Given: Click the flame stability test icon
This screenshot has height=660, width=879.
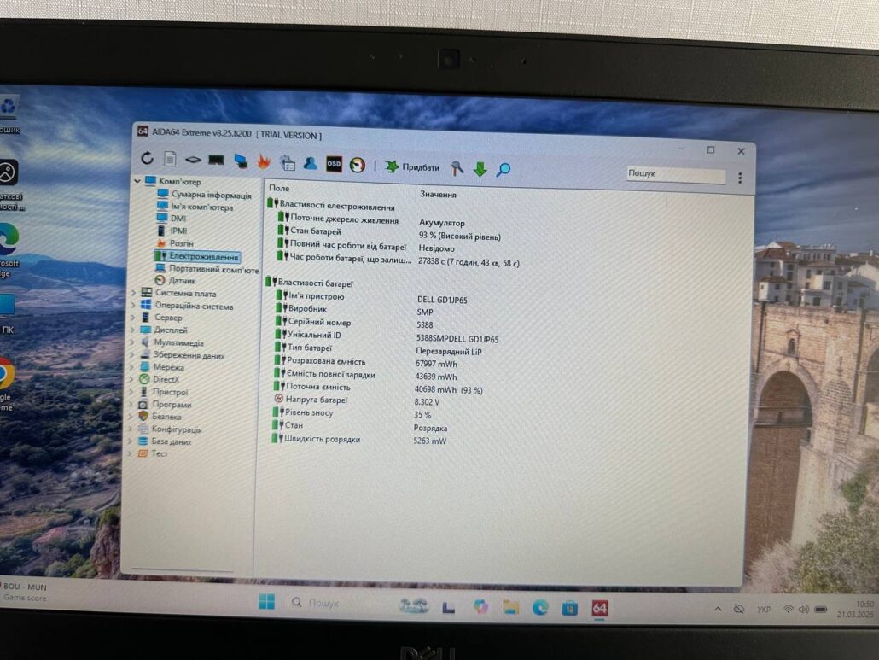Looking at the screenshot, I should coord(264,161).
